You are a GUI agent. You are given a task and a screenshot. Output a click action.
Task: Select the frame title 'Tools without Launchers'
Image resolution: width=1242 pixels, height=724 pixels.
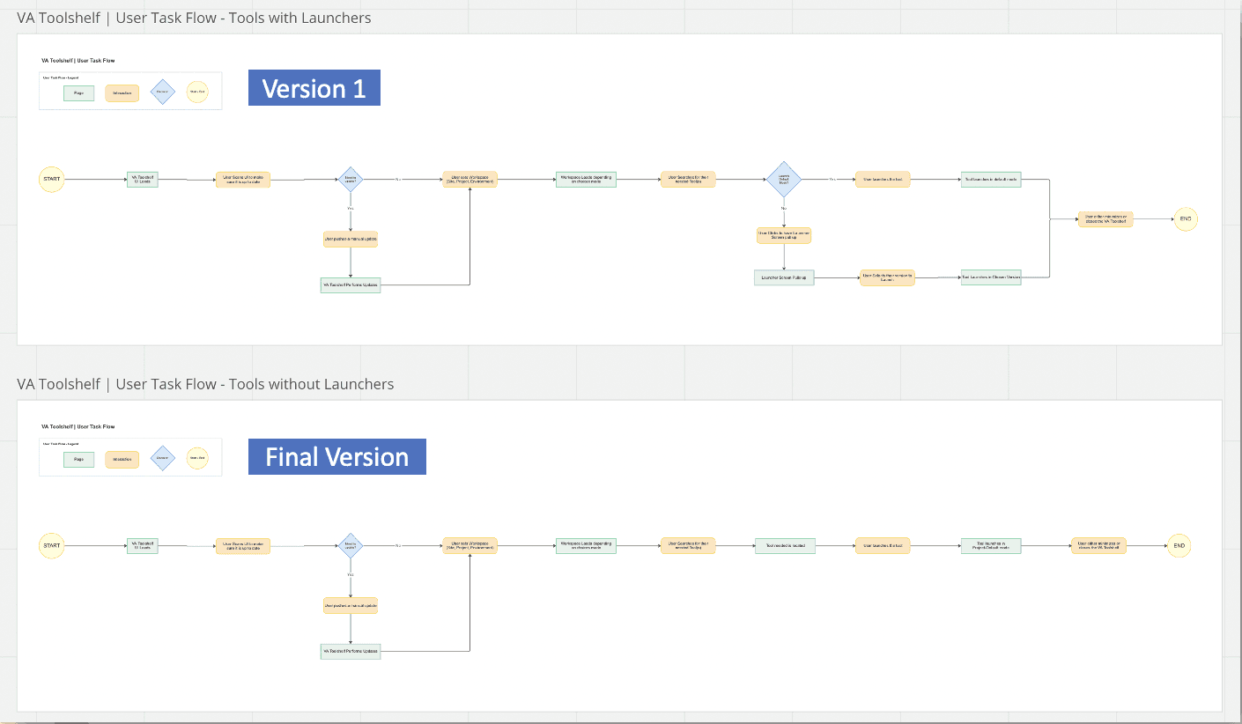click(x=205, y=384)
